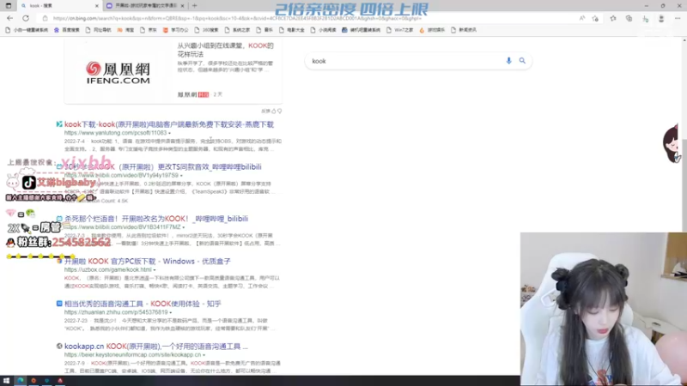Open news 从兴趣小组到在线课堂 KOOK article
Viewport: 687px width, 386px height.
click(225, 50)
